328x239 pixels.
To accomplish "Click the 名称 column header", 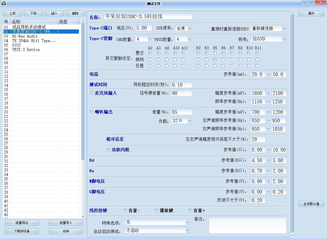I will coord(34,22).
